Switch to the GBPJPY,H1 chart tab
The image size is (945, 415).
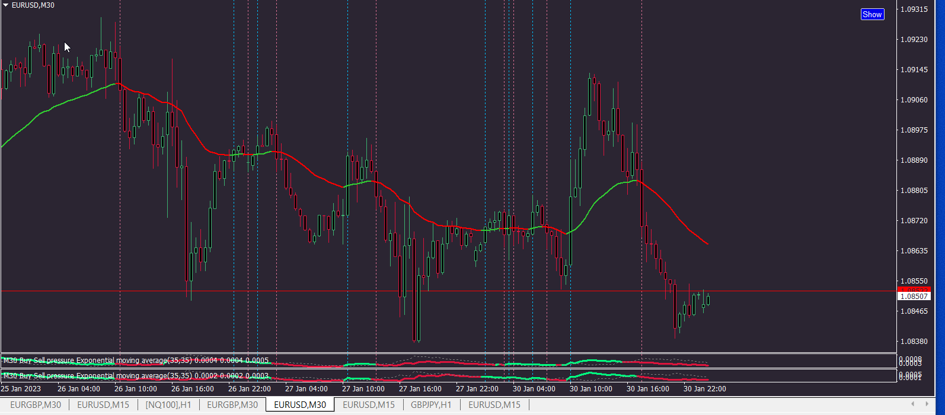431,405
